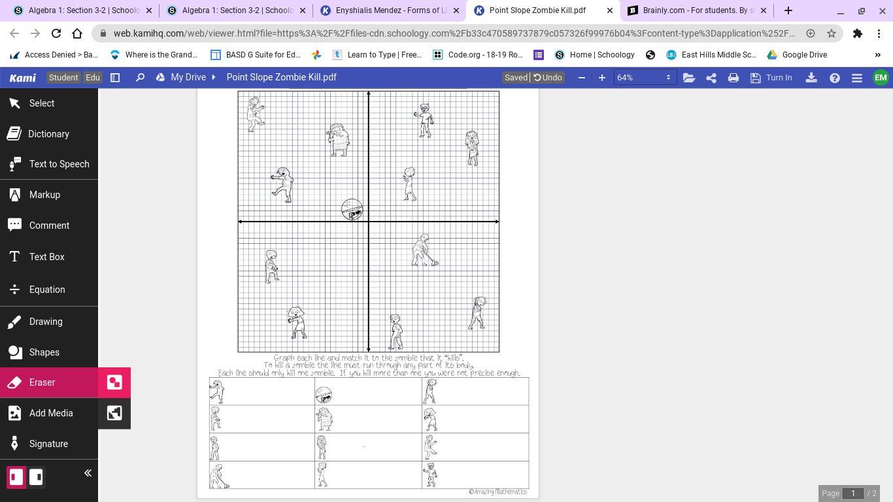Open the Dictionary tool
The image size is (893, 502).
click(x=49, y=134)
